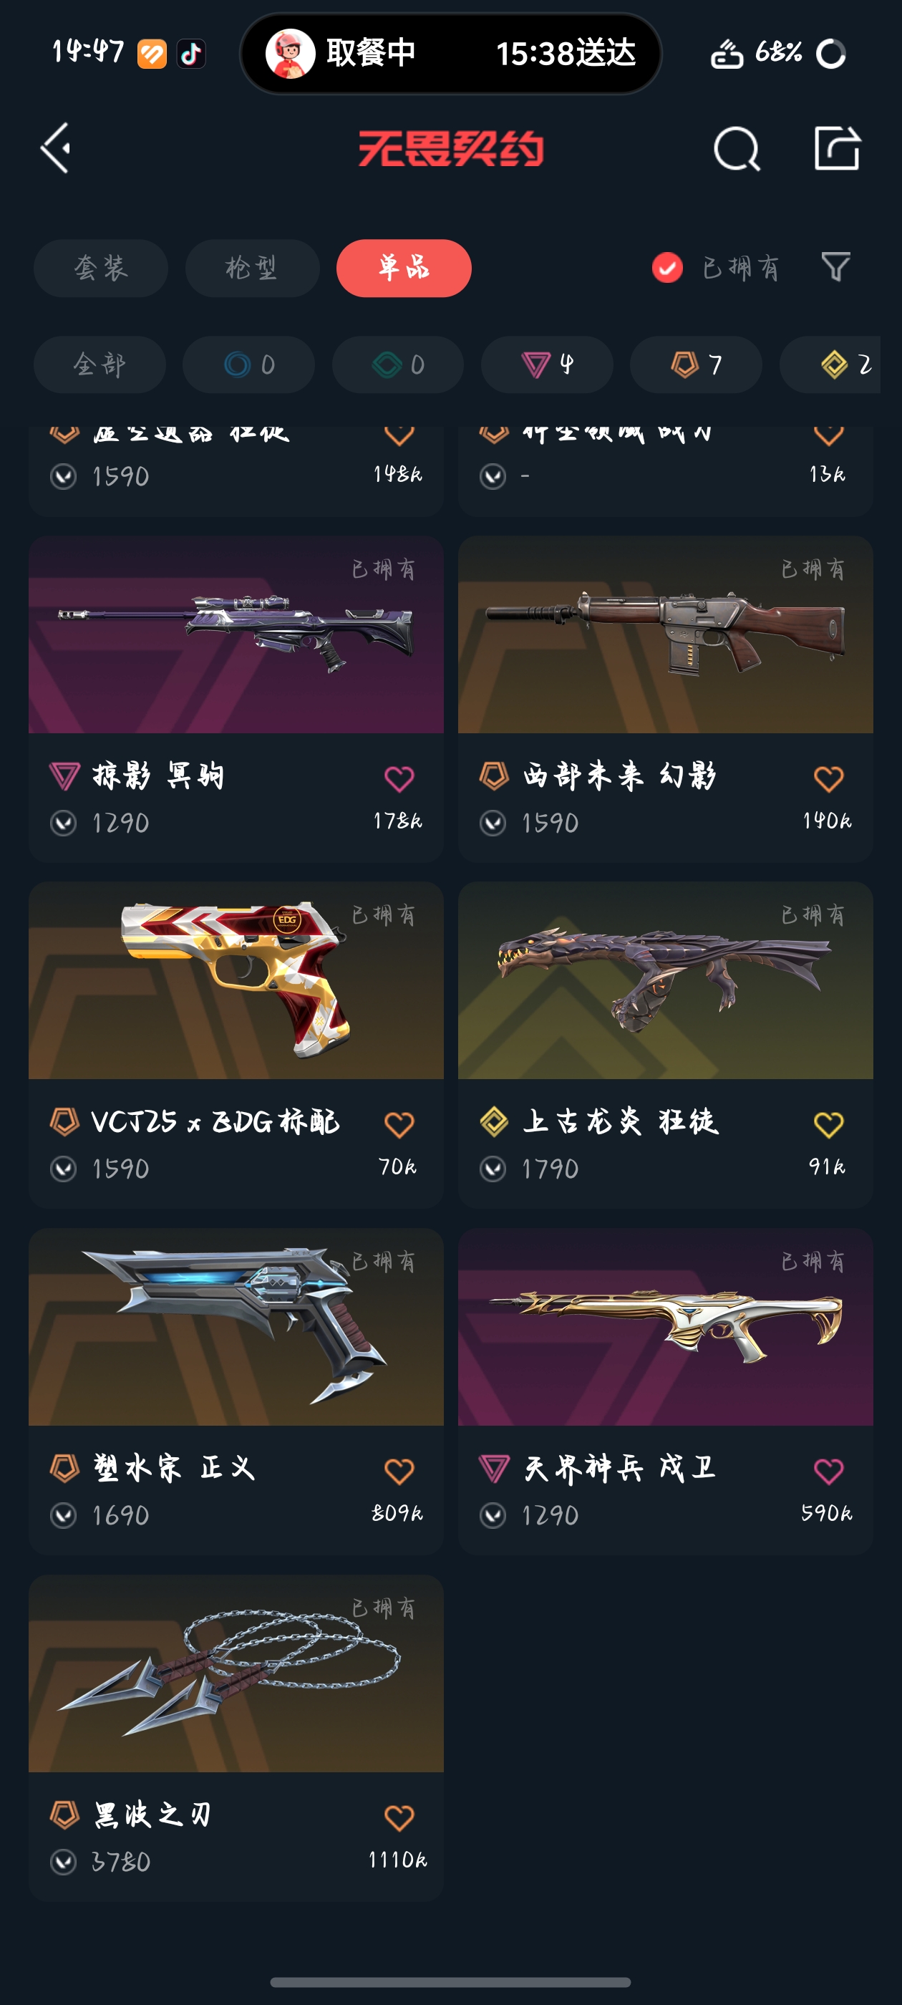Open the search magnifier icon
The height and width of the screenshot is (2005, 902).
pyautogui.click(x=736, y=148)
